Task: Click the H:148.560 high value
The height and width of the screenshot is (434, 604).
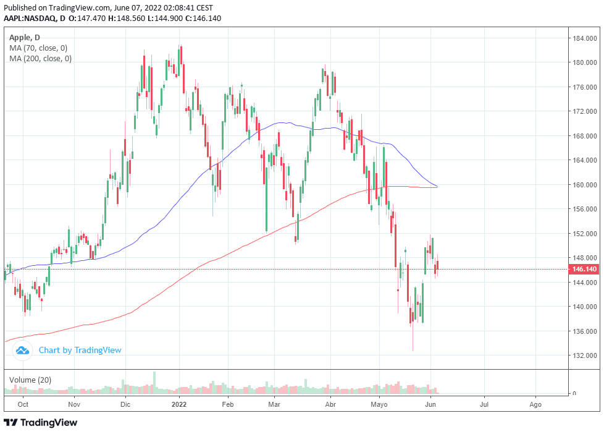Action: point(127,18)
